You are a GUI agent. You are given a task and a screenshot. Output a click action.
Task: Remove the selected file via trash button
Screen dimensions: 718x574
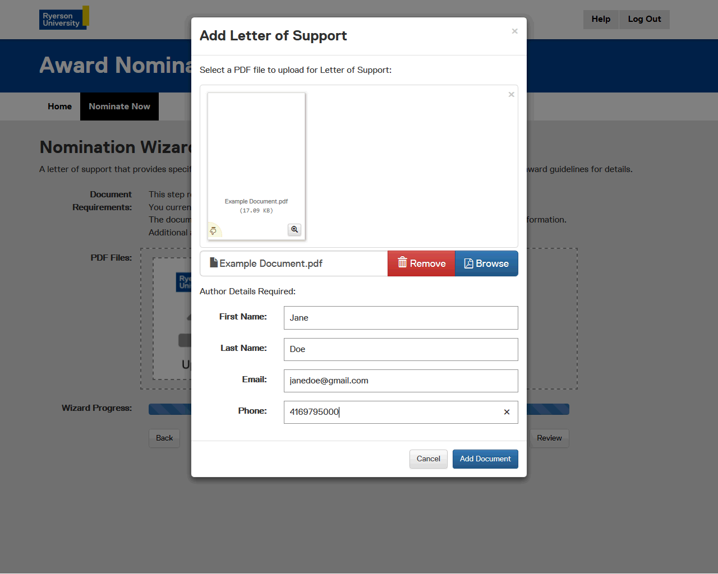click(421, 263)
